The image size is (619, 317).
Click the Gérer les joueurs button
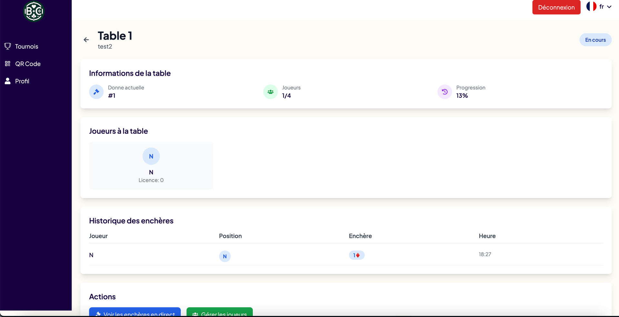pos(220,312)
